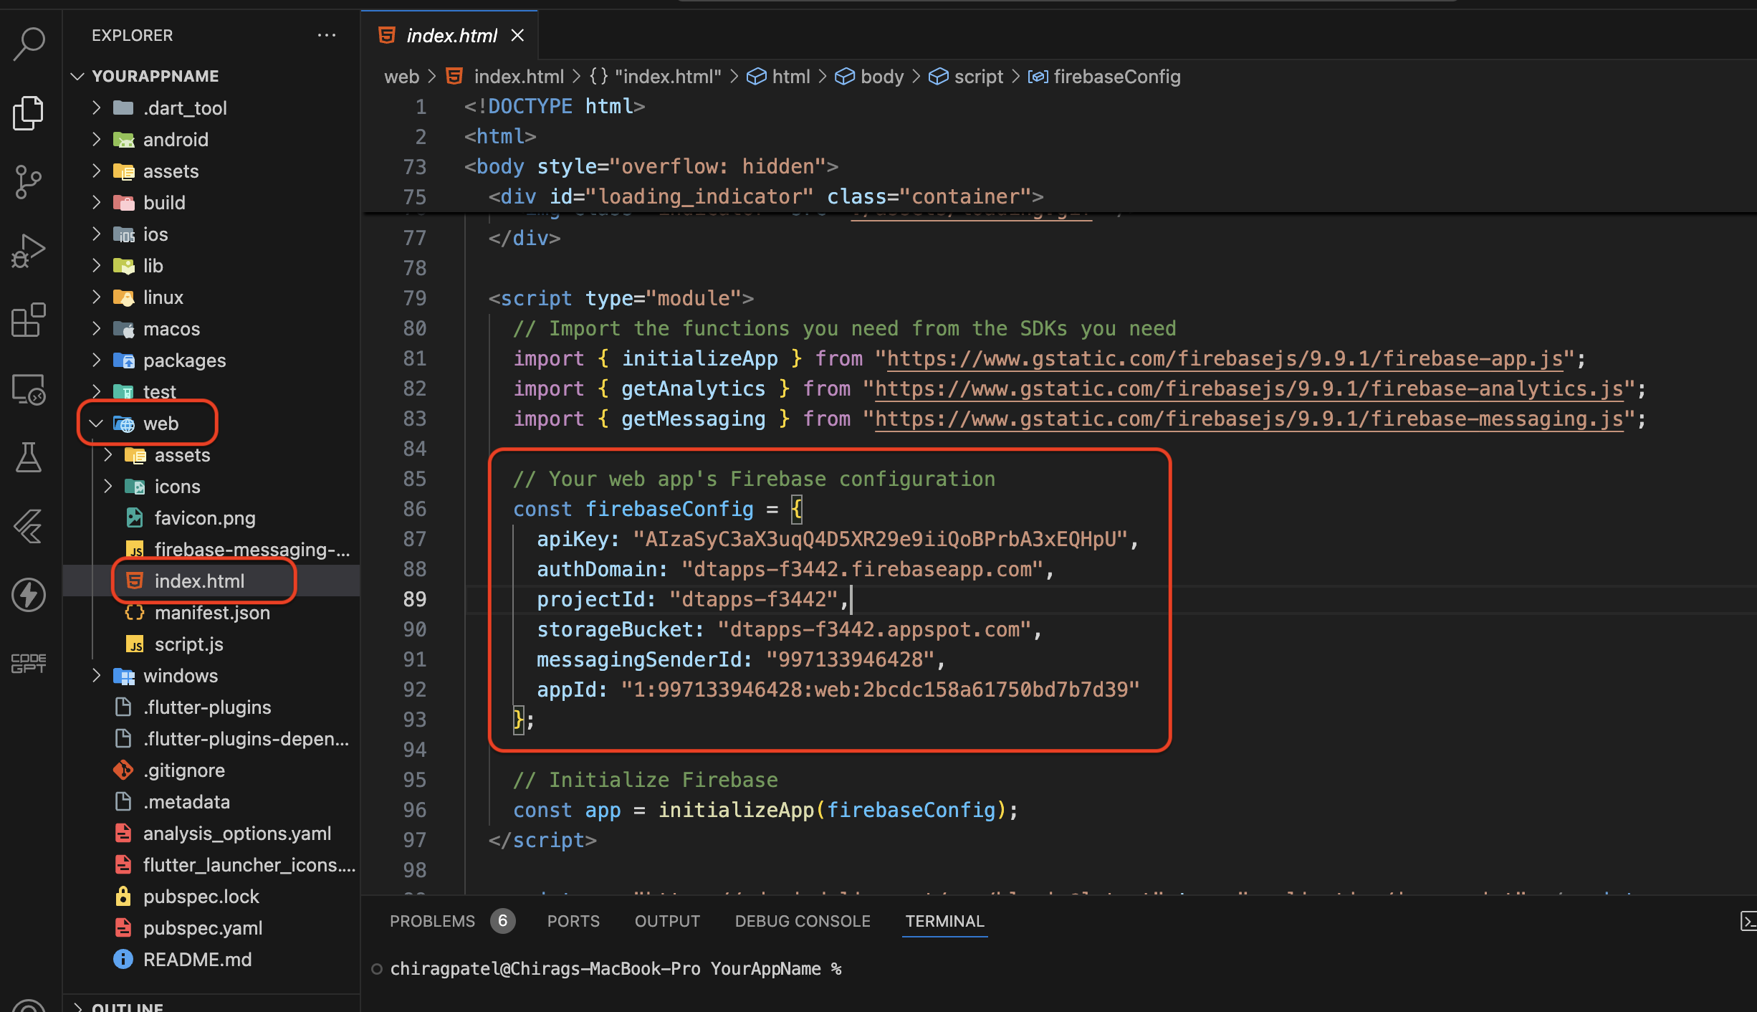Open the Extensions view icon
This screenshot has width=1757, height=1012.
[29, 320]
